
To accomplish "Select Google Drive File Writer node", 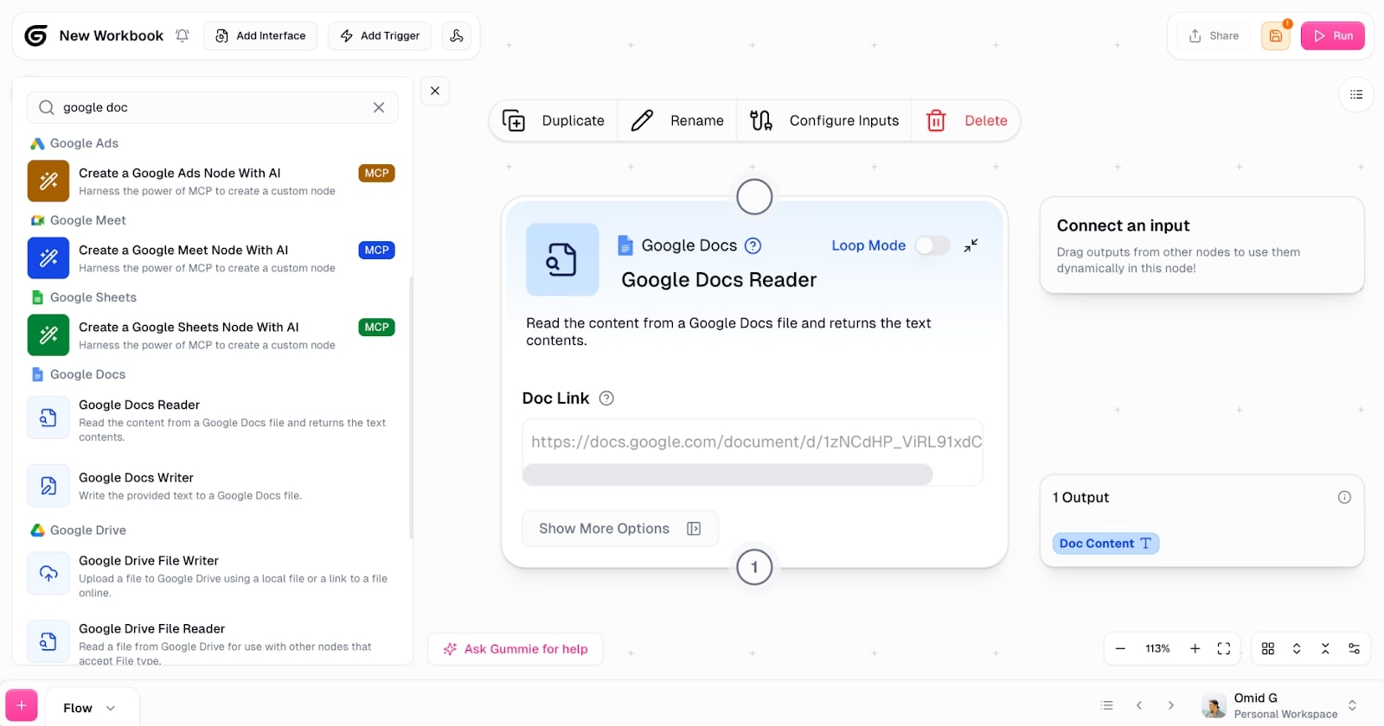I will 212,576.
